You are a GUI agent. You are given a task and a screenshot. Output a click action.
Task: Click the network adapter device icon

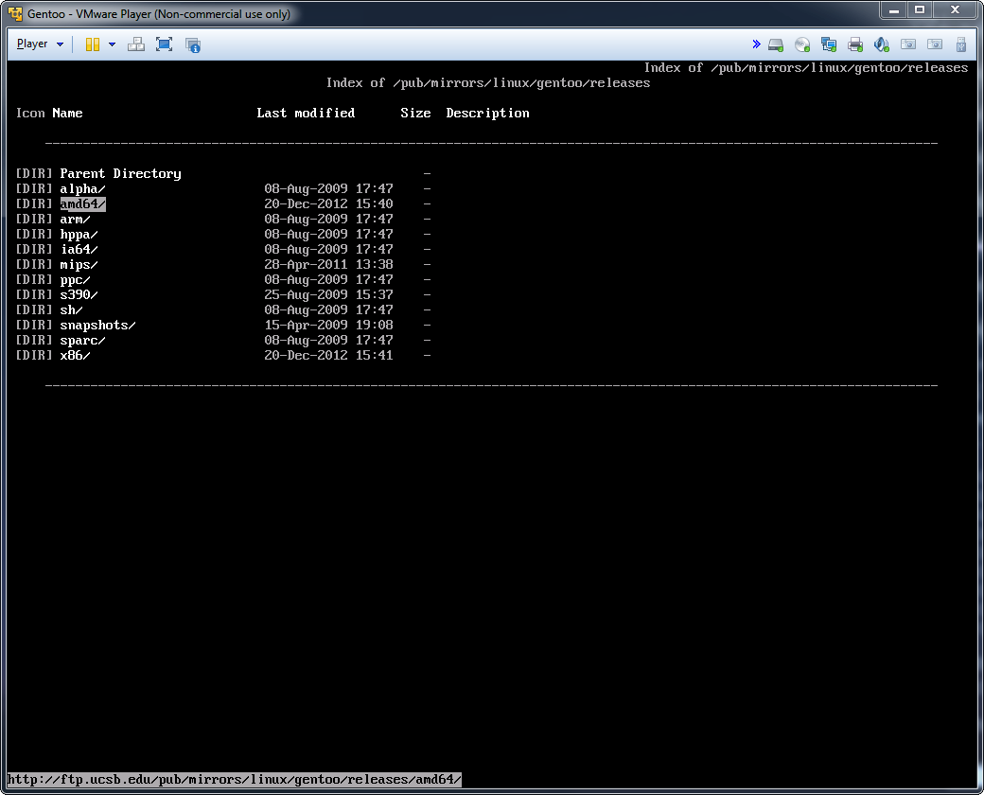(x=829, y=44)
